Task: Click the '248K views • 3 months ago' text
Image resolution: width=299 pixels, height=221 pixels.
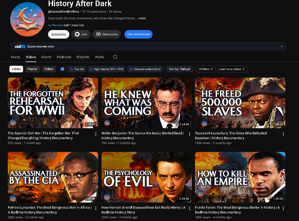Action: pyautogui.click(x=26, y=217)
